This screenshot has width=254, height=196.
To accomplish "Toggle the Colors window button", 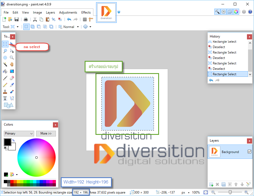I will (x=236, y=12).
